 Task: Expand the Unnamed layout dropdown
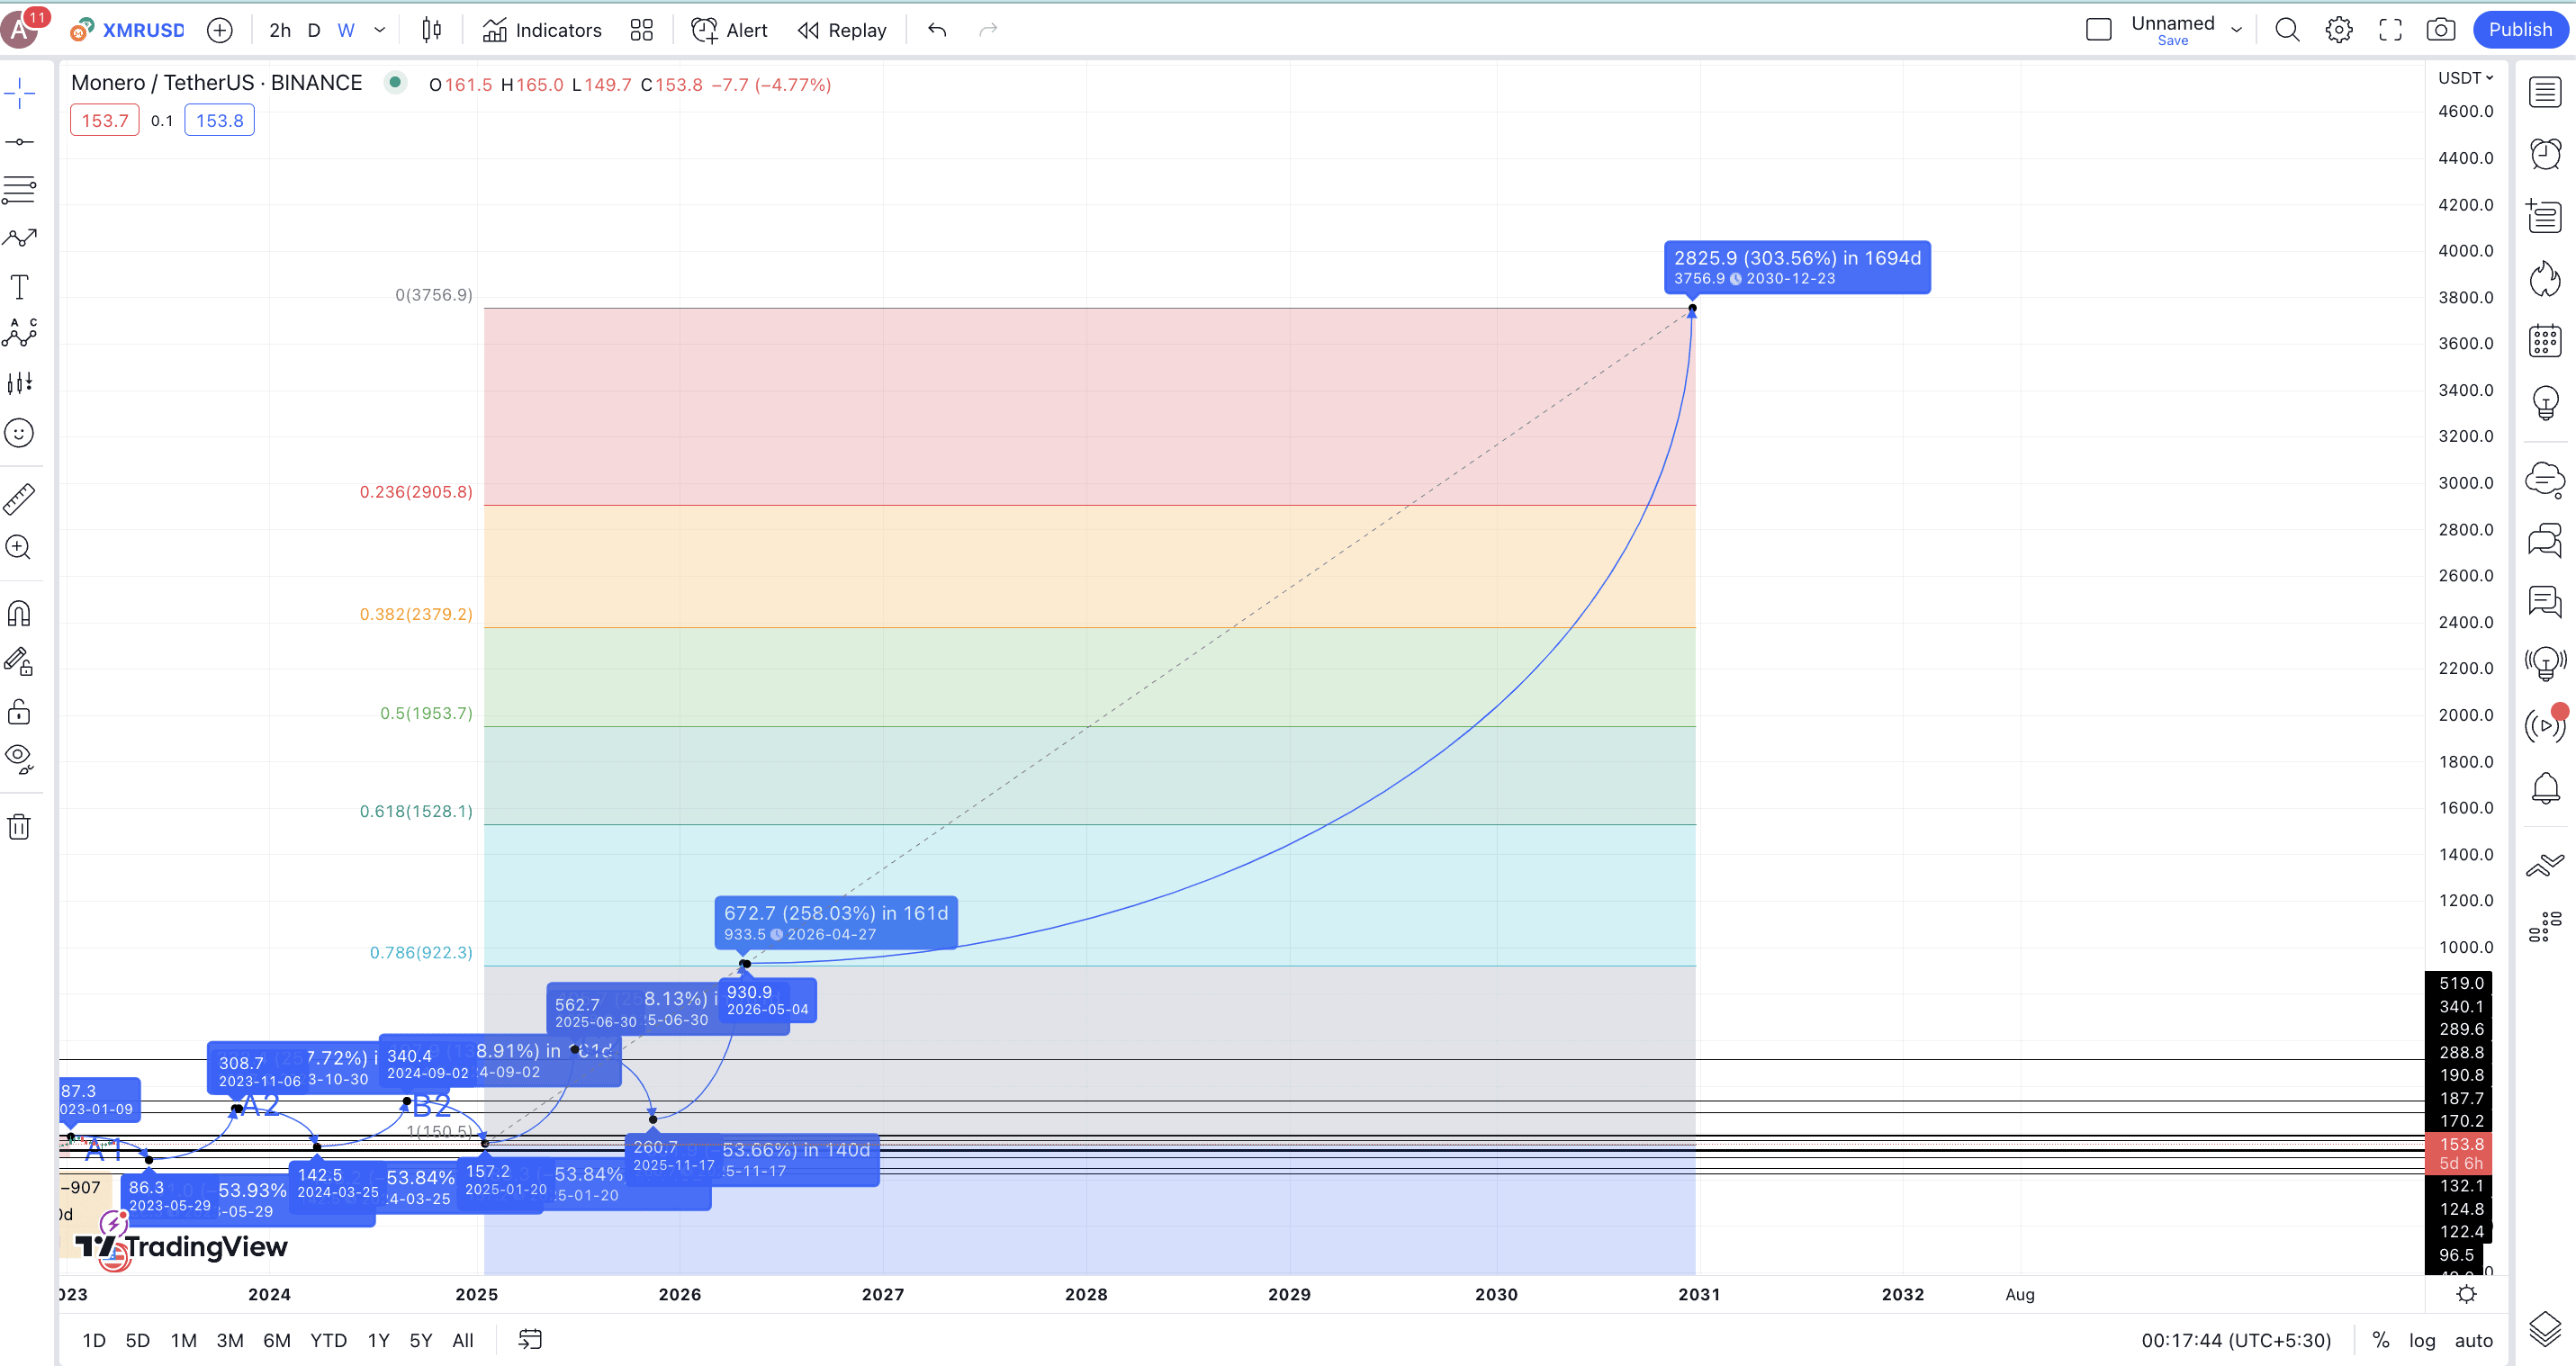(2236, 30)
